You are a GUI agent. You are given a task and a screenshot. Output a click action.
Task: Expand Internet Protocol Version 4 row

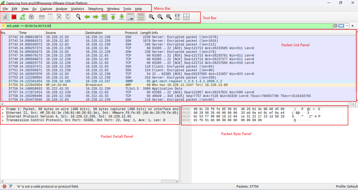[x=3, y=116]
